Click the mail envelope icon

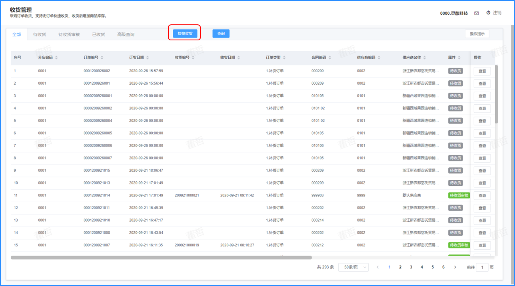click(476, 13)
